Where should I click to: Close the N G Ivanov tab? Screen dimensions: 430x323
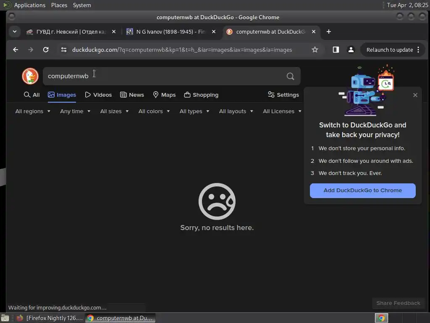coord(214,32)
